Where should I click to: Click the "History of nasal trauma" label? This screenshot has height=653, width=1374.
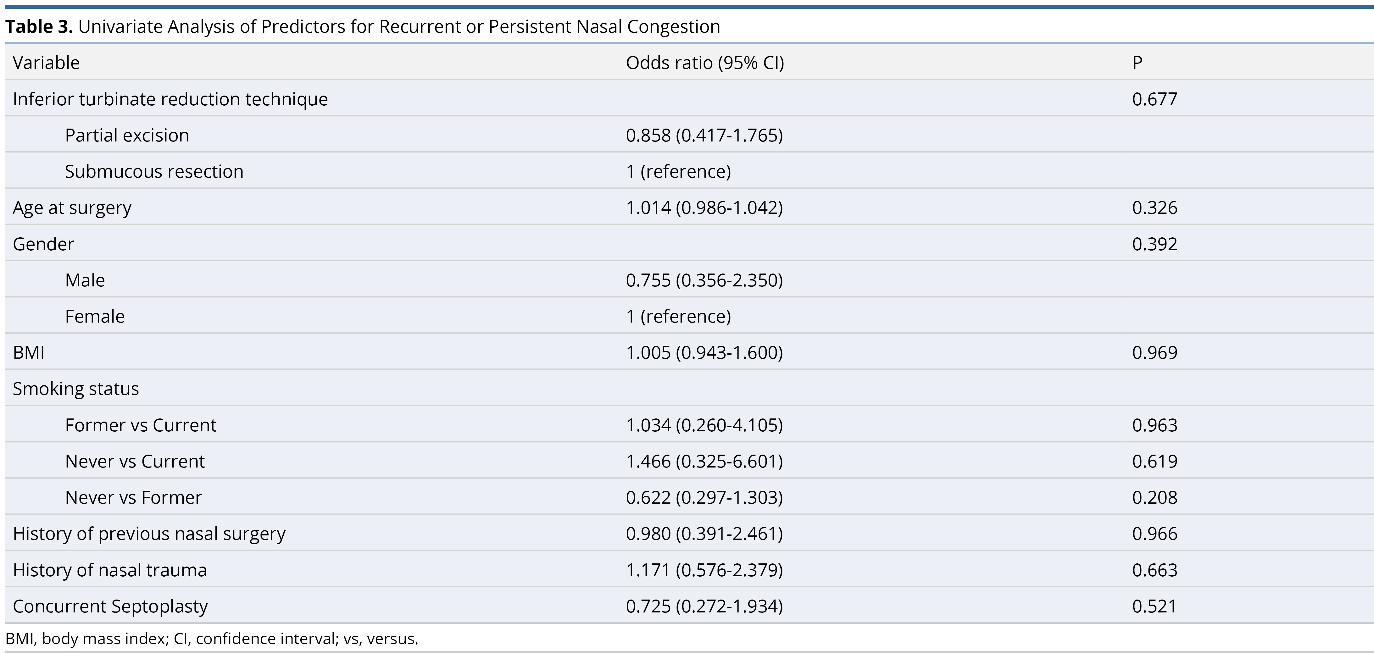tap(110, 570)
